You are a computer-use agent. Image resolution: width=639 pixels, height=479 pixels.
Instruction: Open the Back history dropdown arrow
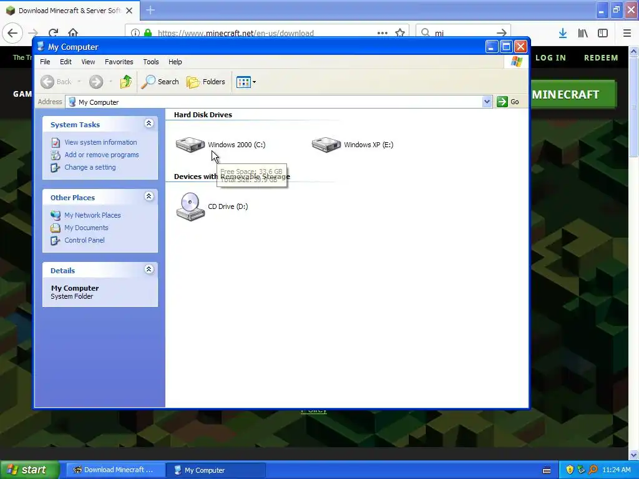point(79,82)
